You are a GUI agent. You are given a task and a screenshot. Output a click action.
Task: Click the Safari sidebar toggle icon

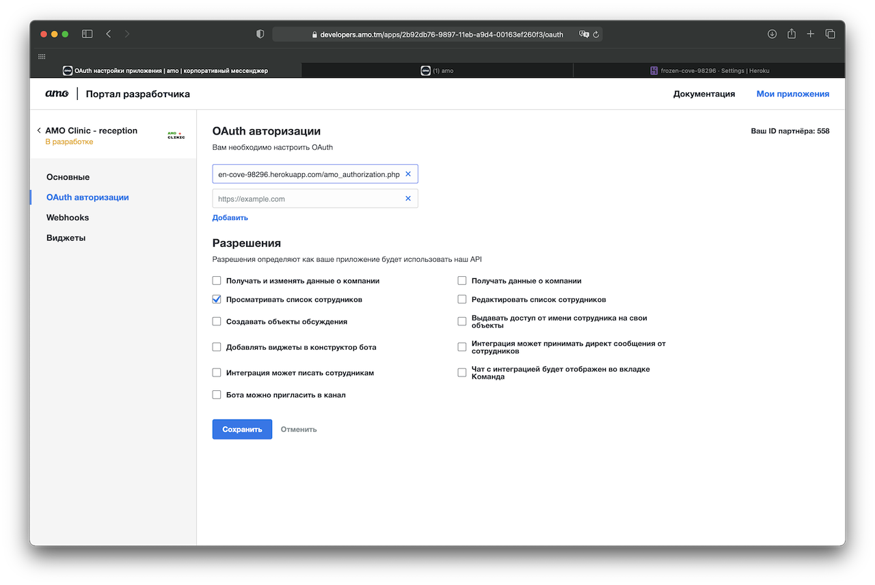click(x=87, y=34)
